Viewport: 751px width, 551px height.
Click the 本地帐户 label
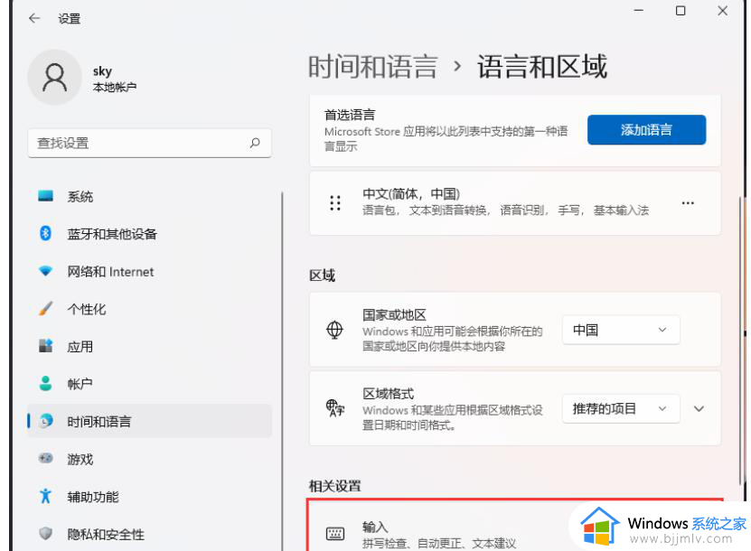pos(115,87)
